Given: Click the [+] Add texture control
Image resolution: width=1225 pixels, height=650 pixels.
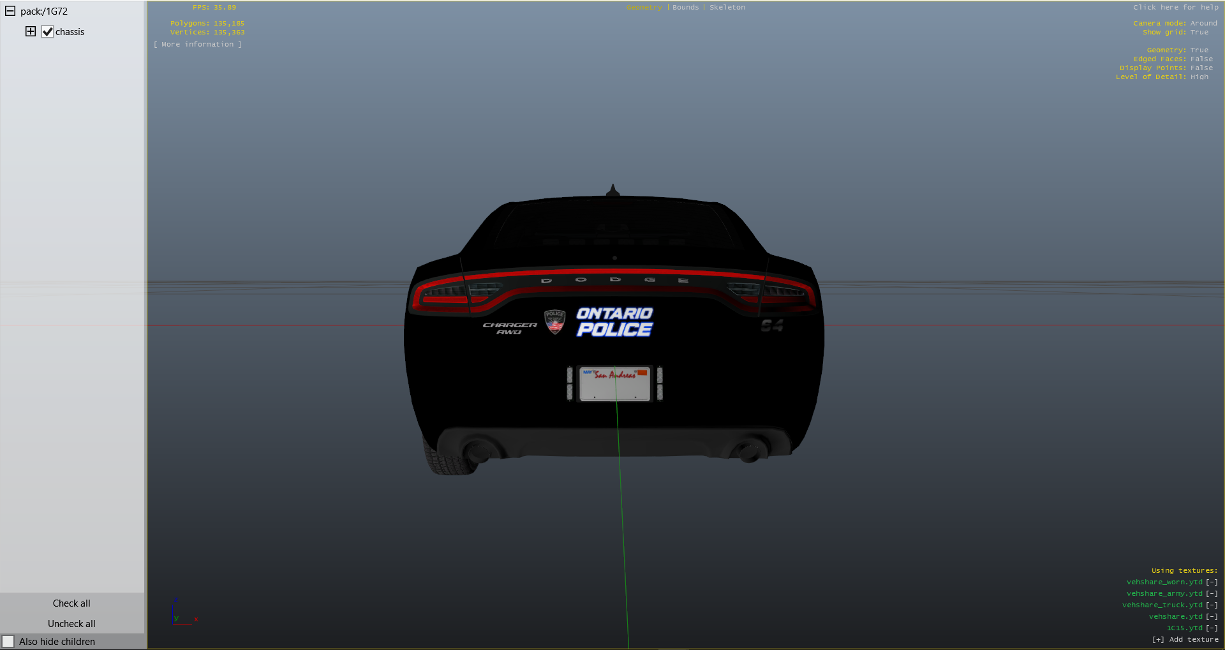Looking at the screenshot, I should pos(1185,639).
